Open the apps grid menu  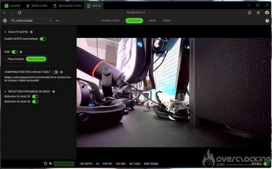pyautogui.click(x=250, y=13)
